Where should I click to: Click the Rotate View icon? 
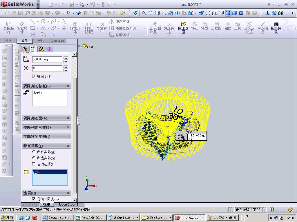[171, 13]
